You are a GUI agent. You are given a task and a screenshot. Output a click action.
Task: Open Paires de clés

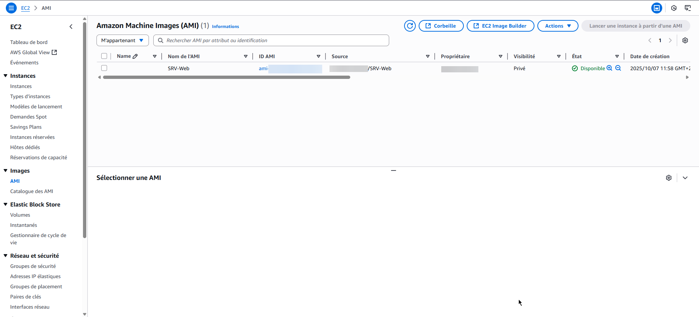[x=25, y=297]
